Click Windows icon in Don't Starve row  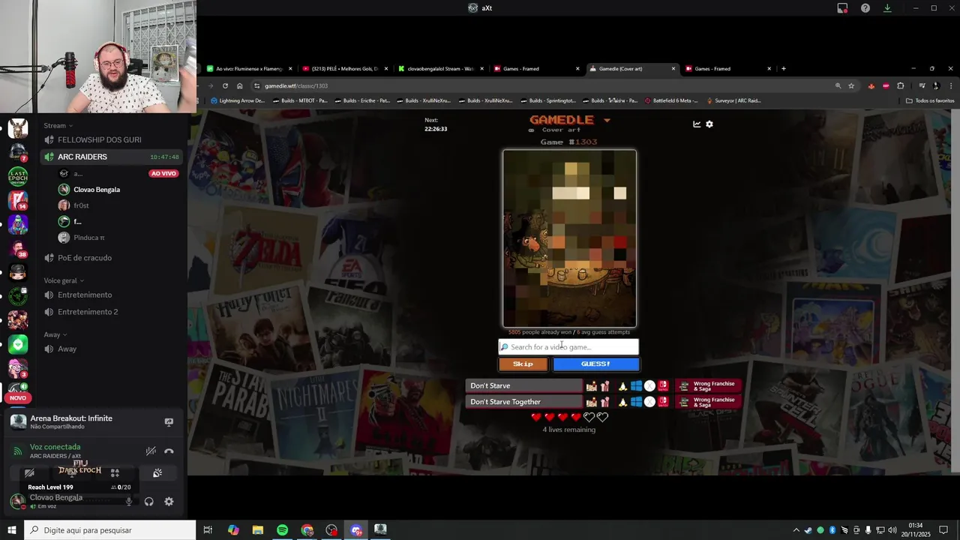636,385
